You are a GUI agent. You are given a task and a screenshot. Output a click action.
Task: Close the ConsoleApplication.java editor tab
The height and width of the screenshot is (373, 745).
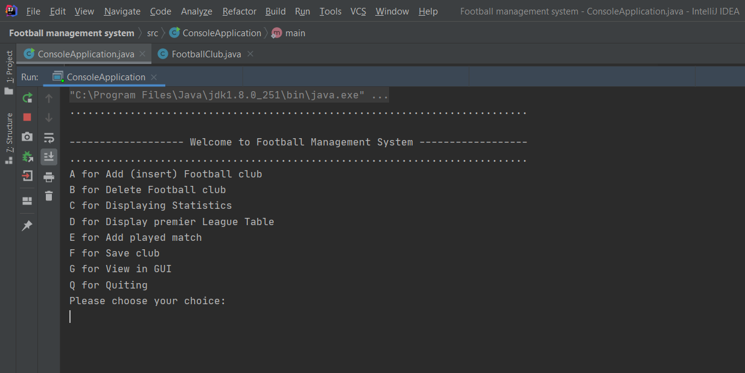coord(142,54)
